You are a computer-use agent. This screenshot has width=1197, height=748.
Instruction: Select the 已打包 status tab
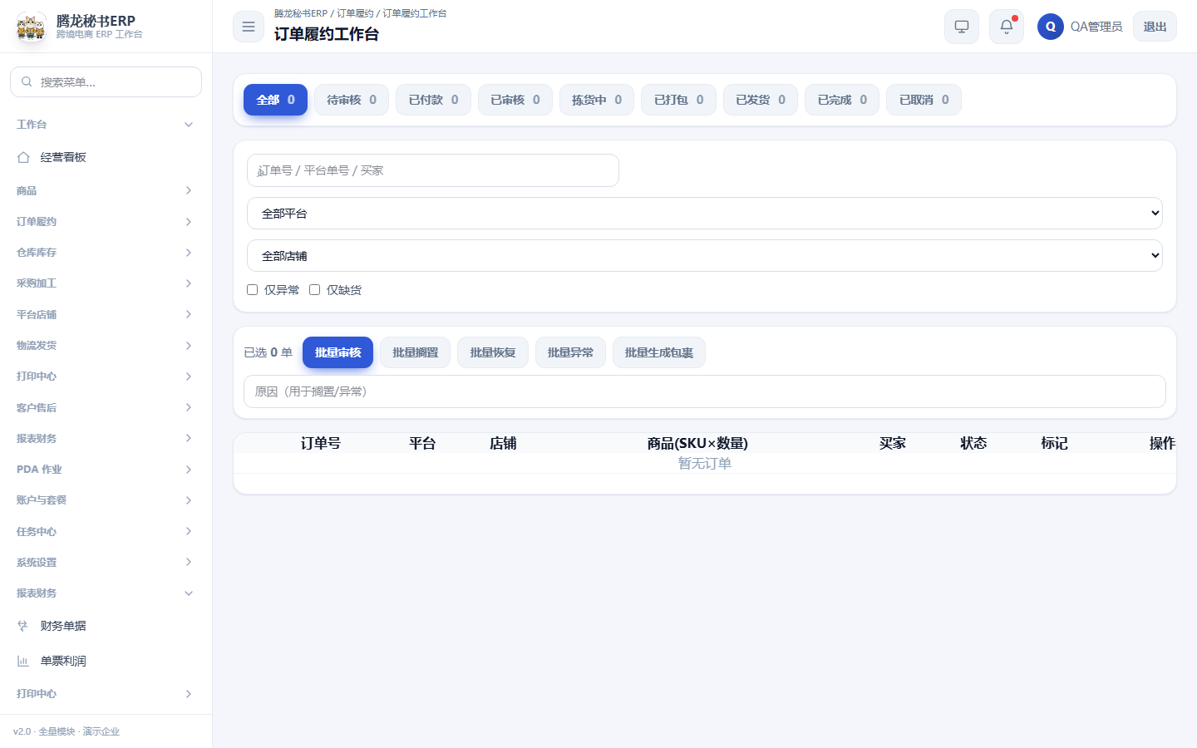(x=678, y=100)
